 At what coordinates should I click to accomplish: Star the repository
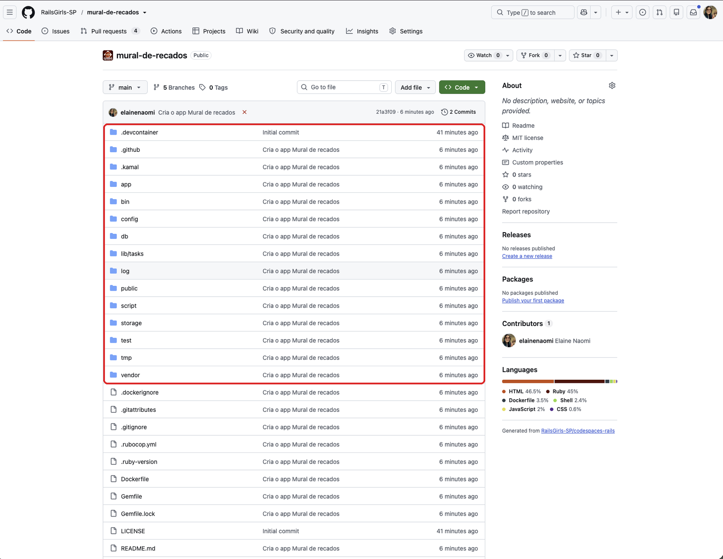[587, 55]
